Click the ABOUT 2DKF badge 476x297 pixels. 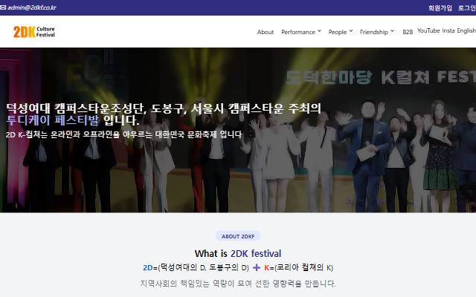coord(238,236)
